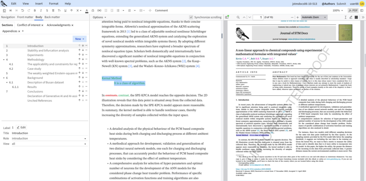This screenshot has width=366, height=181.
Task: Open the special character Omega icon
Action: coord(93,10)
